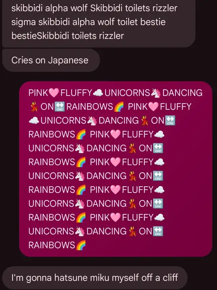The width and height of the screenshot is (217, 290).
Task: Select the dancer emoji beginning the second line
Action: point(34,107)
